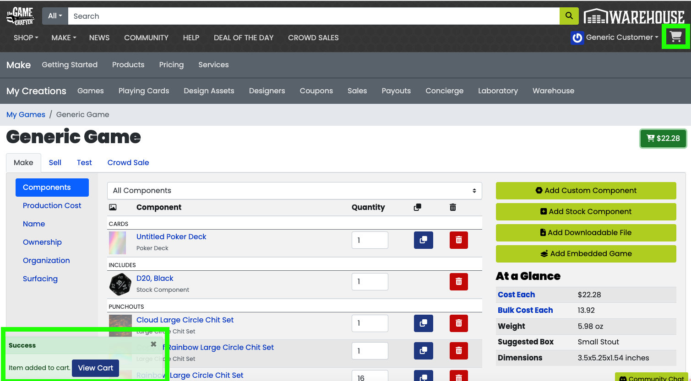691x381 pixels.
Task: Switch to the Test tab
Action: [84, 162]
